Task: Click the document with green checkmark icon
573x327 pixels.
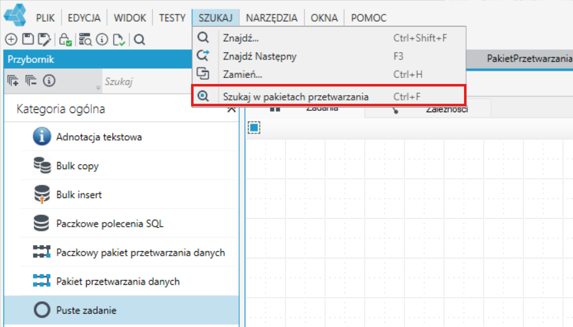Action: (119, 40)
